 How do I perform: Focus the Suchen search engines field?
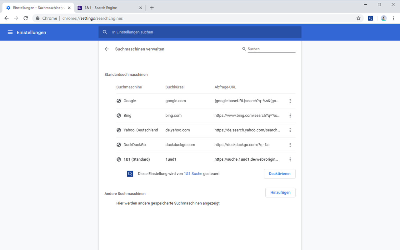(x=271, y=49)
